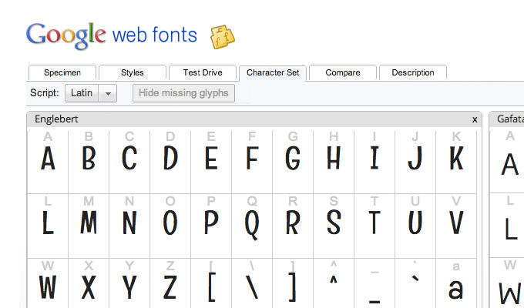Click the right bracket glyph cell

[x=293, y=283]
